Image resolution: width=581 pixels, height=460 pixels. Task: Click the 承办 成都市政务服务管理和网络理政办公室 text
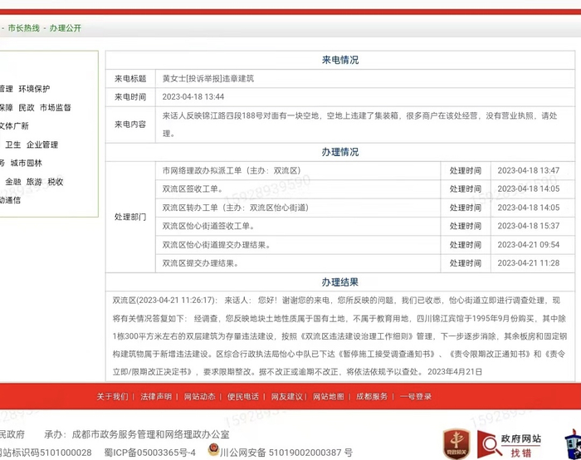click(x=137, y=434)
